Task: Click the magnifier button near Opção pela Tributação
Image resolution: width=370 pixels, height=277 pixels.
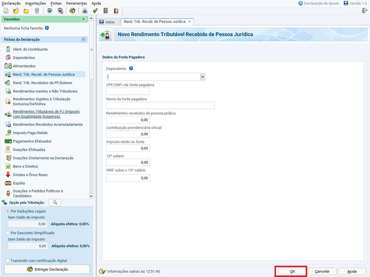Action: pyautogui.click(x=55, y=203)
